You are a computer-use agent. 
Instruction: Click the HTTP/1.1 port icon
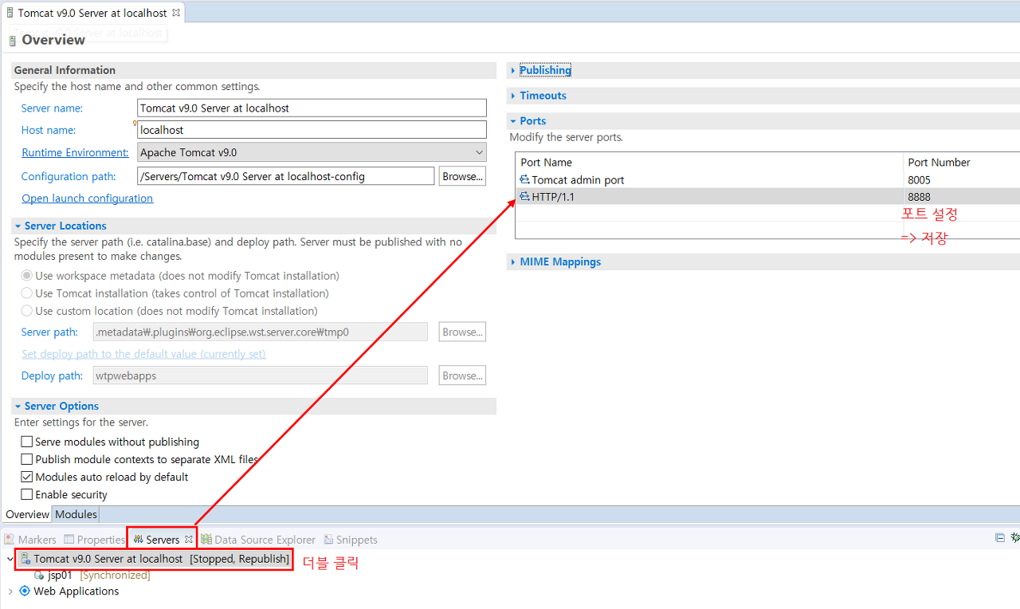(x=524, y=196)
